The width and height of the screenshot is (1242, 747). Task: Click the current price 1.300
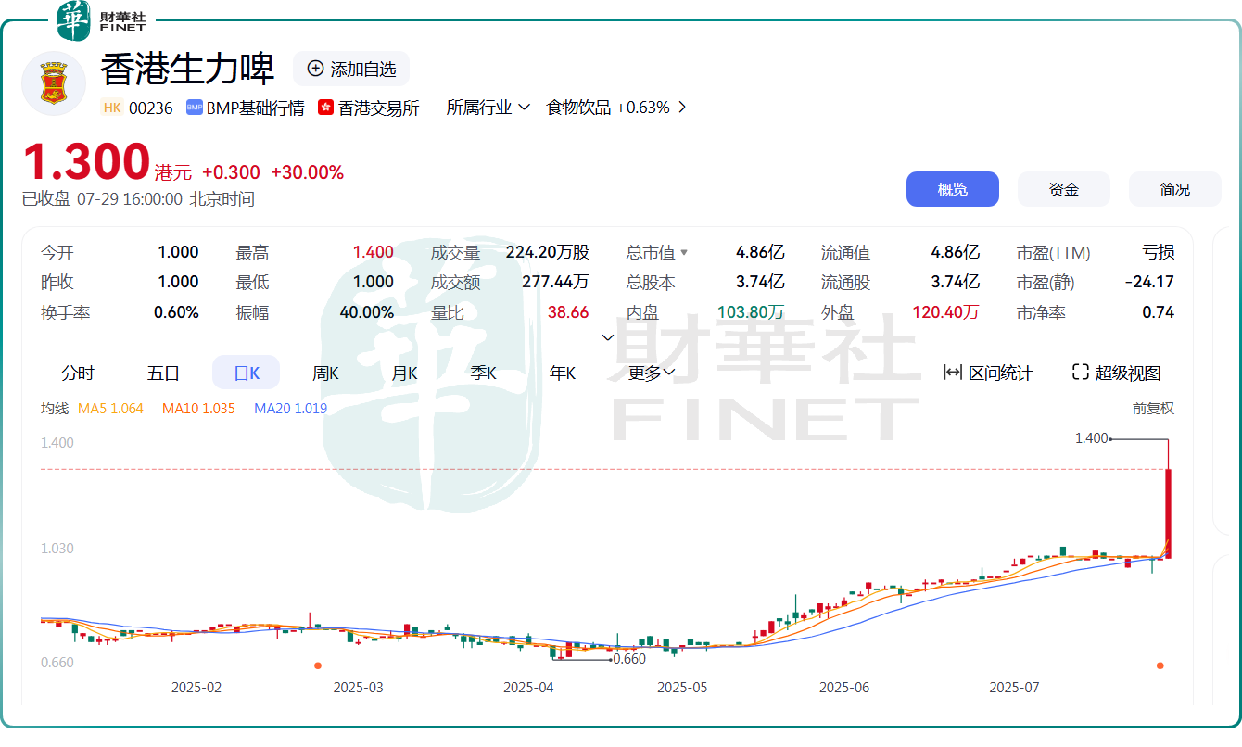[86, 162]
